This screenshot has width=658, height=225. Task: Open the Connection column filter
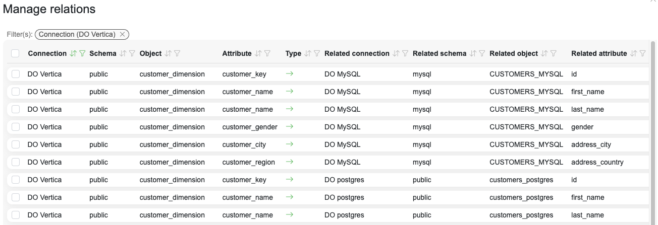[x=82, y=53]
